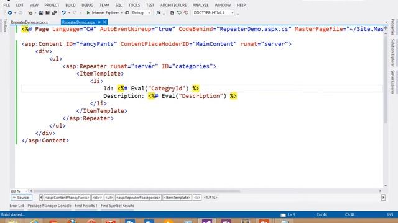Click the uncomment selection icon
This screenshot has width=398, height=223.
(x=186, y=12)
